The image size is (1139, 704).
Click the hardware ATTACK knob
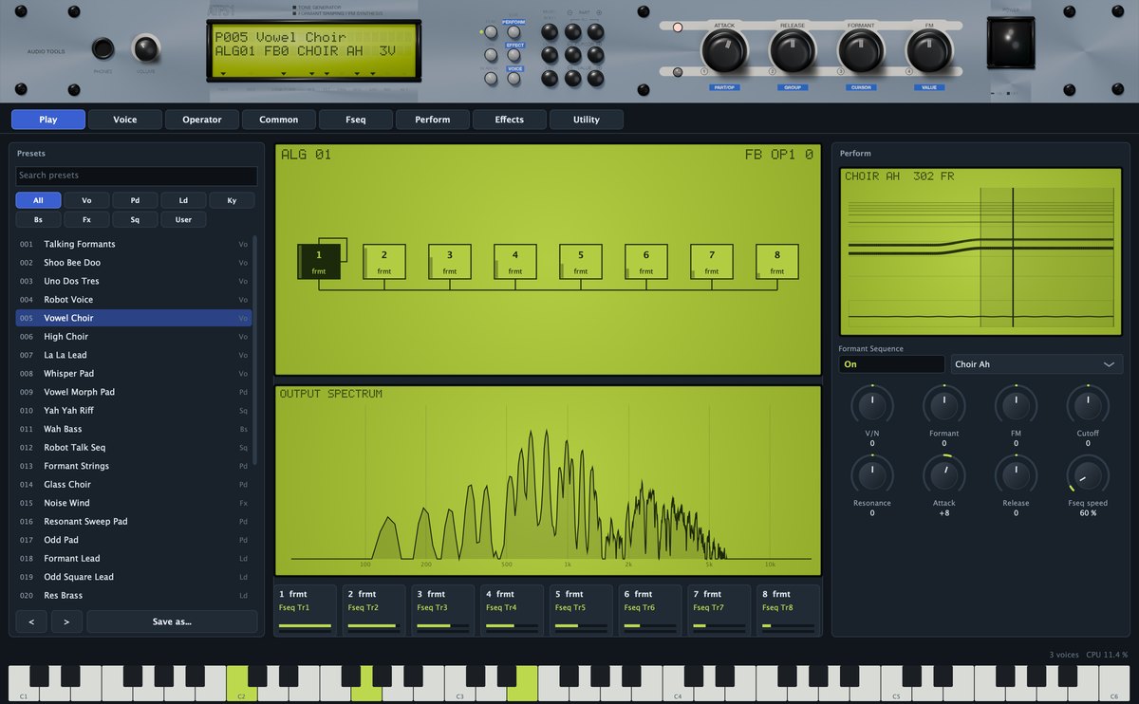(x=724, y=51)
